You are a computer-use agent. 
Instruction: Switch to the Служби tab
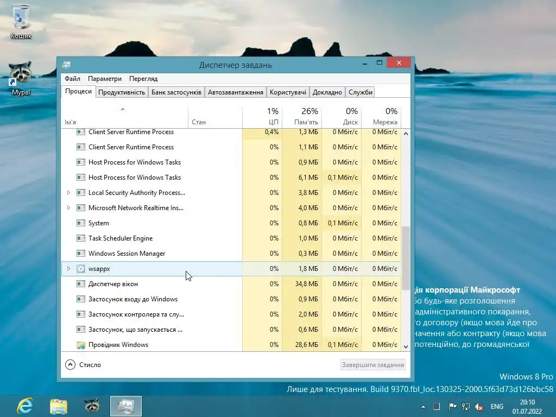click(x=361, y=92)
